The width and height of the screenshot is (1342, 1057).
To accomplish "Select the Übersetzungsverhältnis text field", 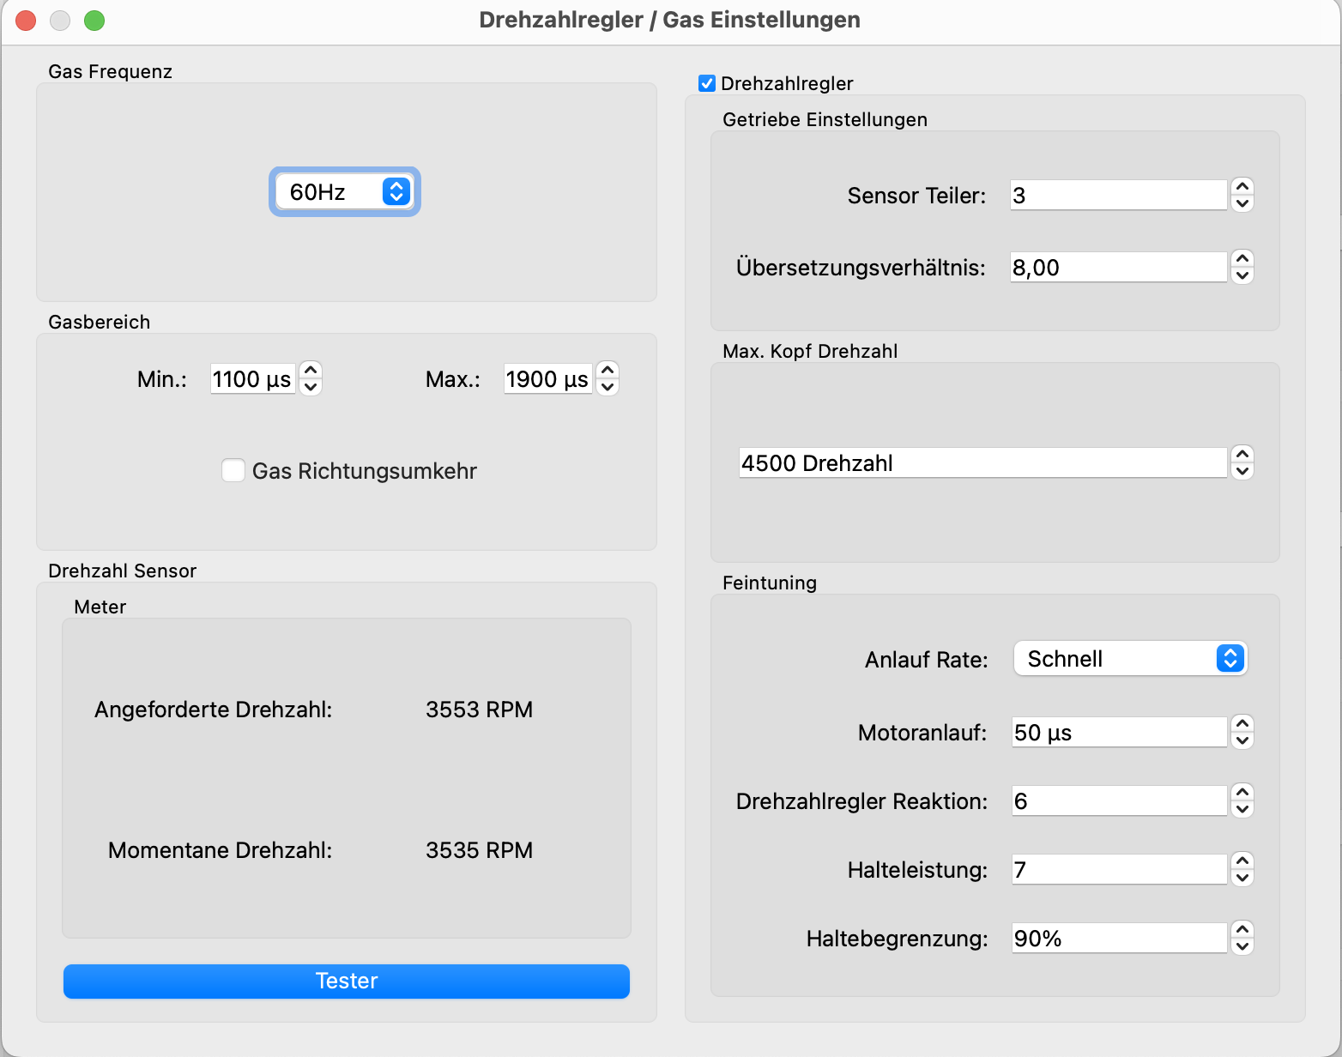I will [1117, 268].
